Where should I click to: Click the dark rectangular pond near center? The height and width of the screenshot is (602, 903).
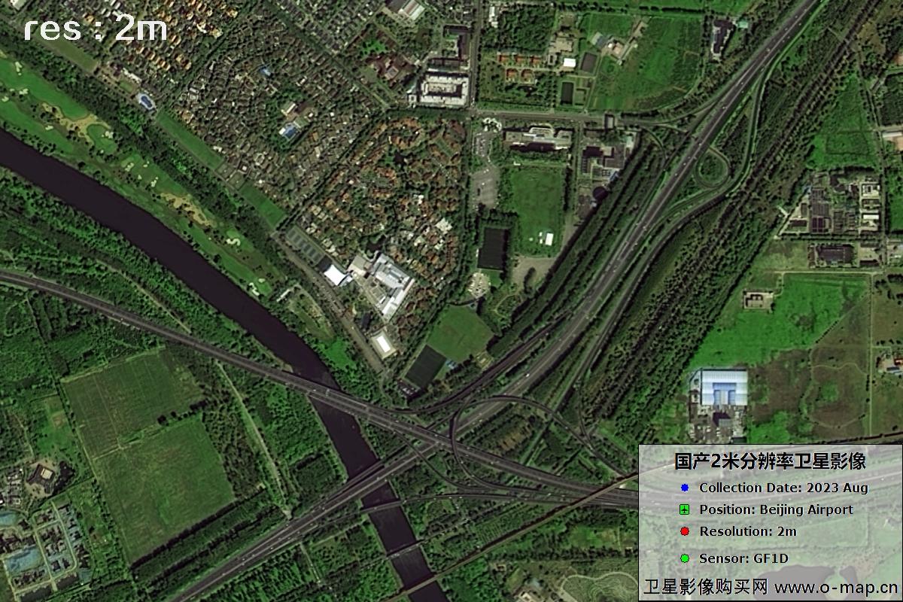[493, 248]
